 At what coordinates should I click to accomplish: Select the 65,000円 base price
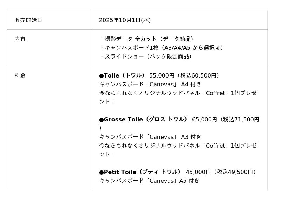click(x=204, y=119)
